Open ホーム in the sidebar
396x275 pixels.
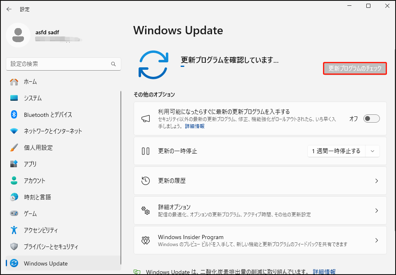click(63, 82)
